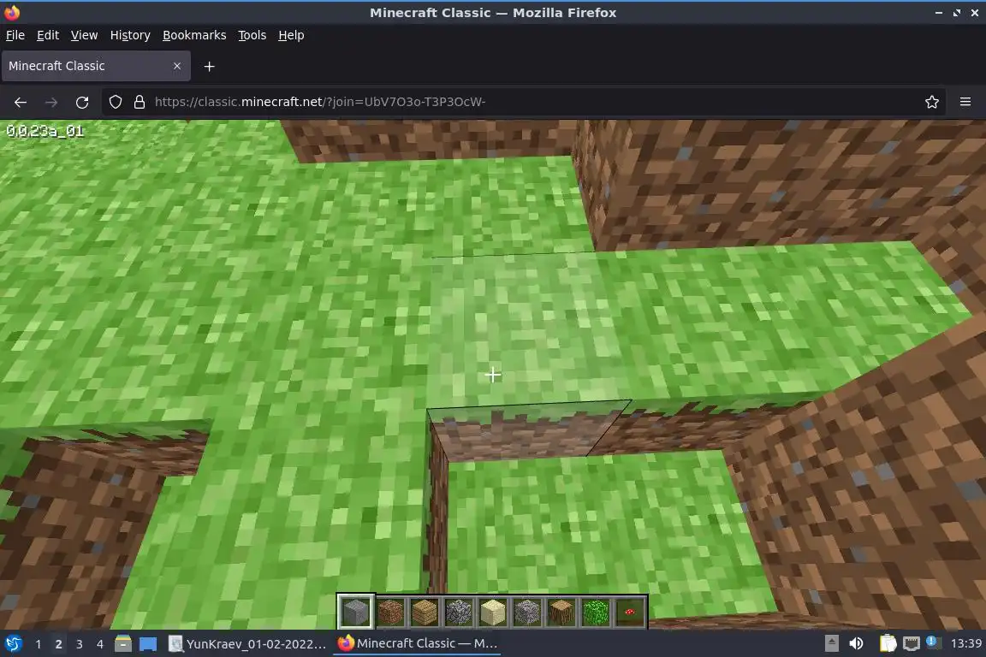Screen dimensions: 986x657
Task: Bookmark this page with the star
Action: click(x=932, y=102)
